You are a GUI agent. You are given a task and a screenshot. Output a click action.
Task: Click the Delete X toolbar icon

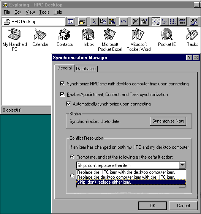tap(135, 22)
